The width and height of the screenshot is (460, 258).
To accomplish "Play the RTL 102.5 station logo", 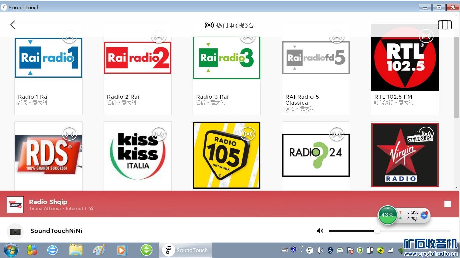I will [405, 57].
